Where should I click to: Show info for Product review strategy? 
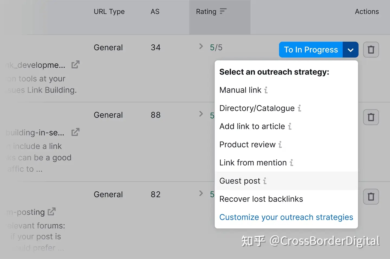[x=280, y=145]
